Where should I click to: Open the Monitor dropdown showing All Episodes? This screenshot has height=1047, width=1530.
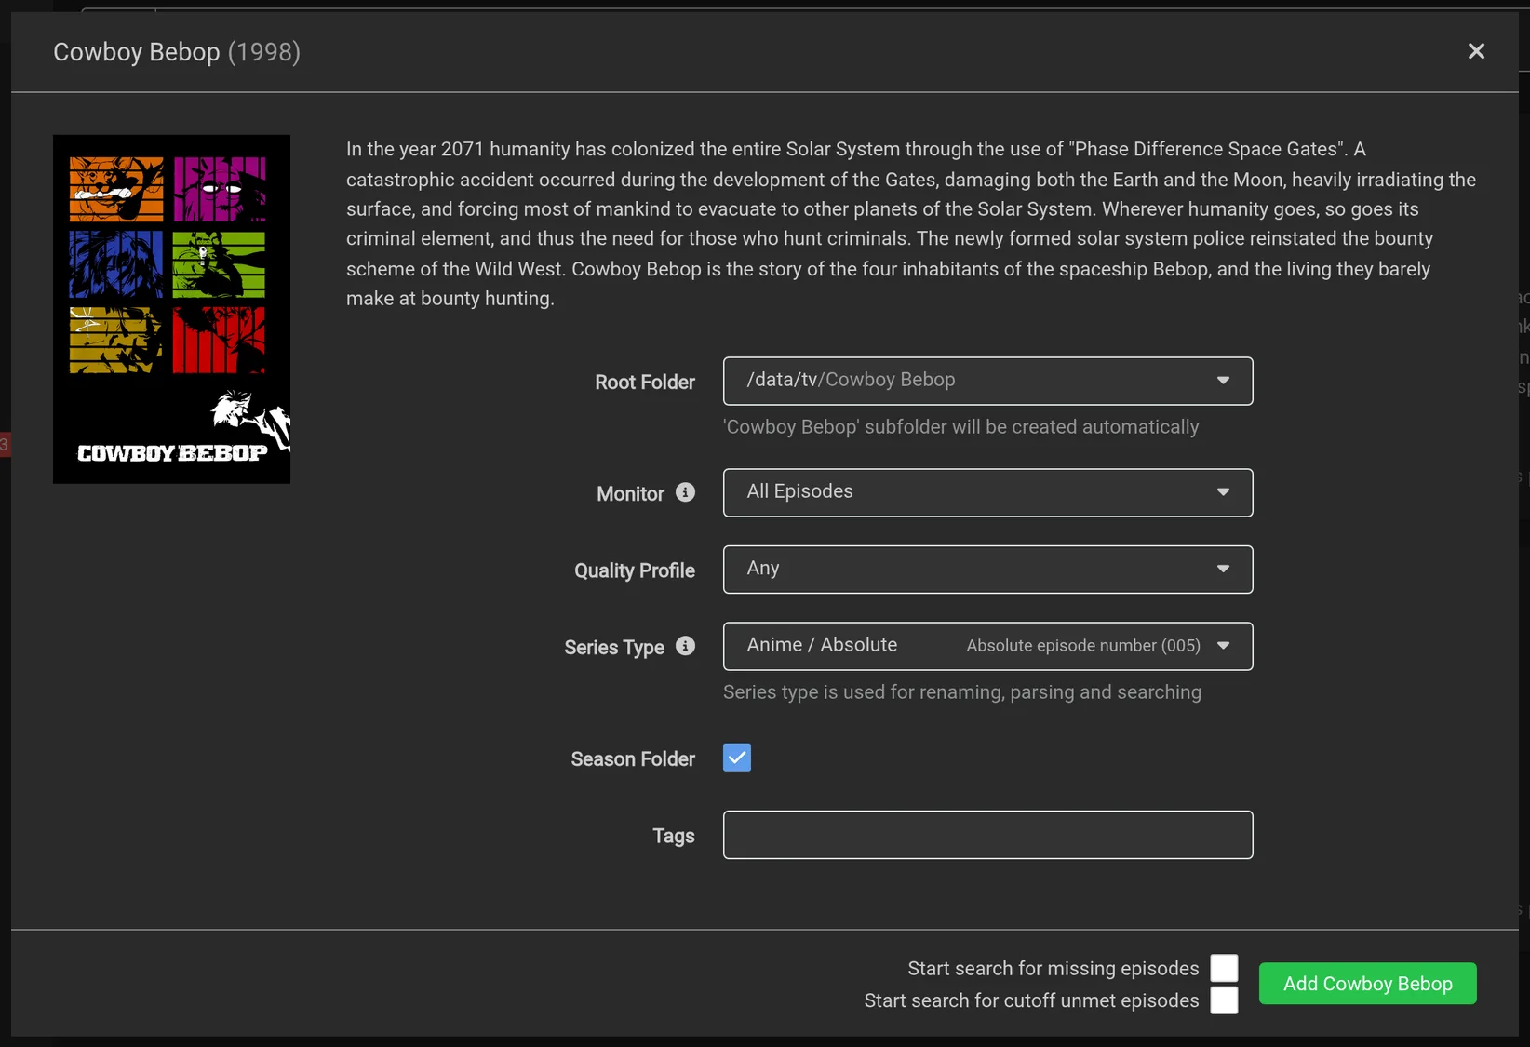987,492
